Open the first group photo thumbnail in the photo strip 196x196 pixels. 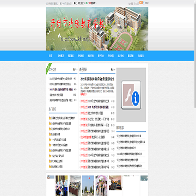click(62, 186)
